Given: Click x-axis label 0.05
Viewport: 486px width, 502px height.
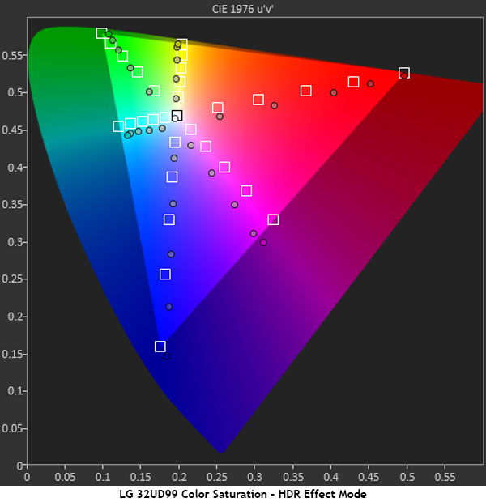Looking at the screenshot, I should coord(65,477).
